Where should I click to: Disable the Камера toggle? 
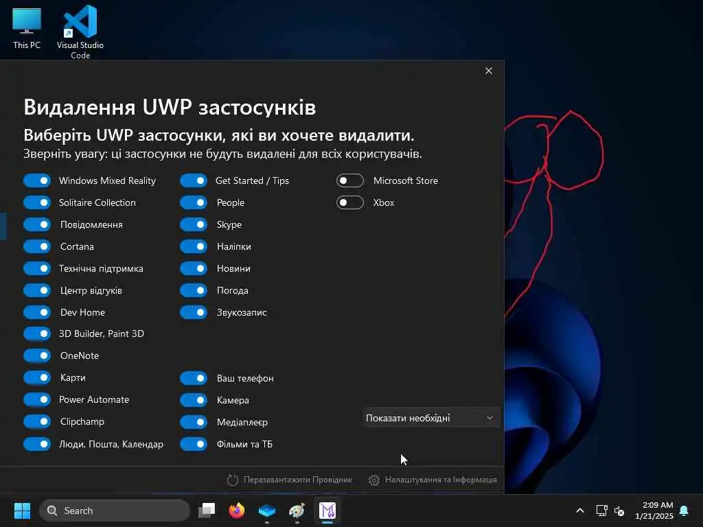[194, 400]
